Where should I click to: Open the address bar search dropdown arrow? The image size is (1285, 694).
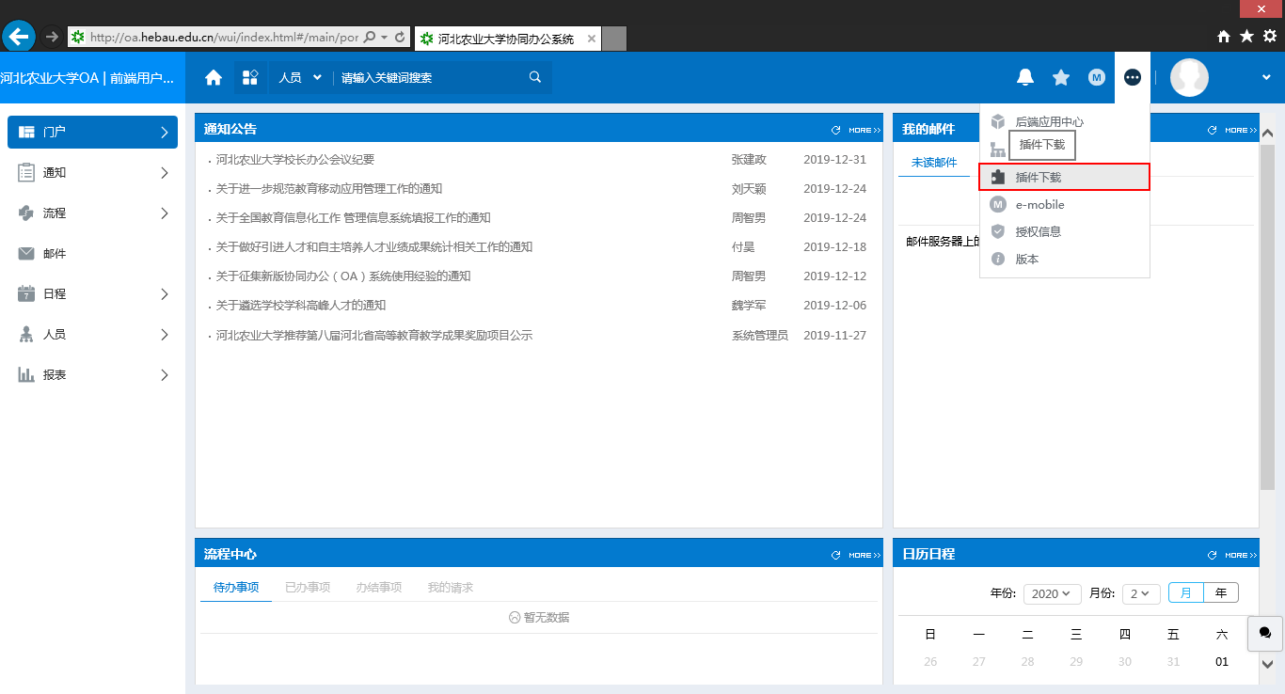[x=384, y=37]
